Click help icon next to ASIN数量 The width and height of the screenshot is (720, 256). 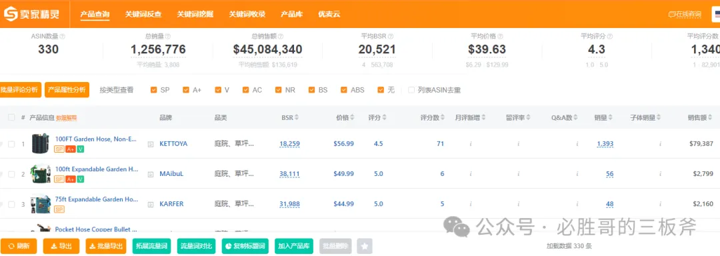click(63, 36)
